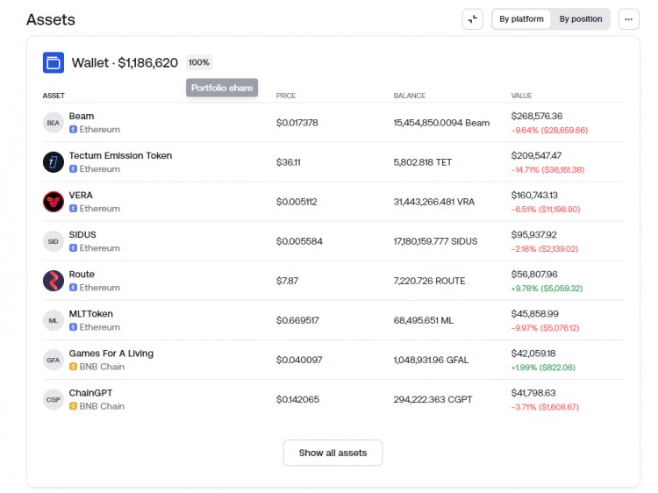The image size is (658, 493).
Task: Click the blue Wallet icon
Action: click(54, 62)
